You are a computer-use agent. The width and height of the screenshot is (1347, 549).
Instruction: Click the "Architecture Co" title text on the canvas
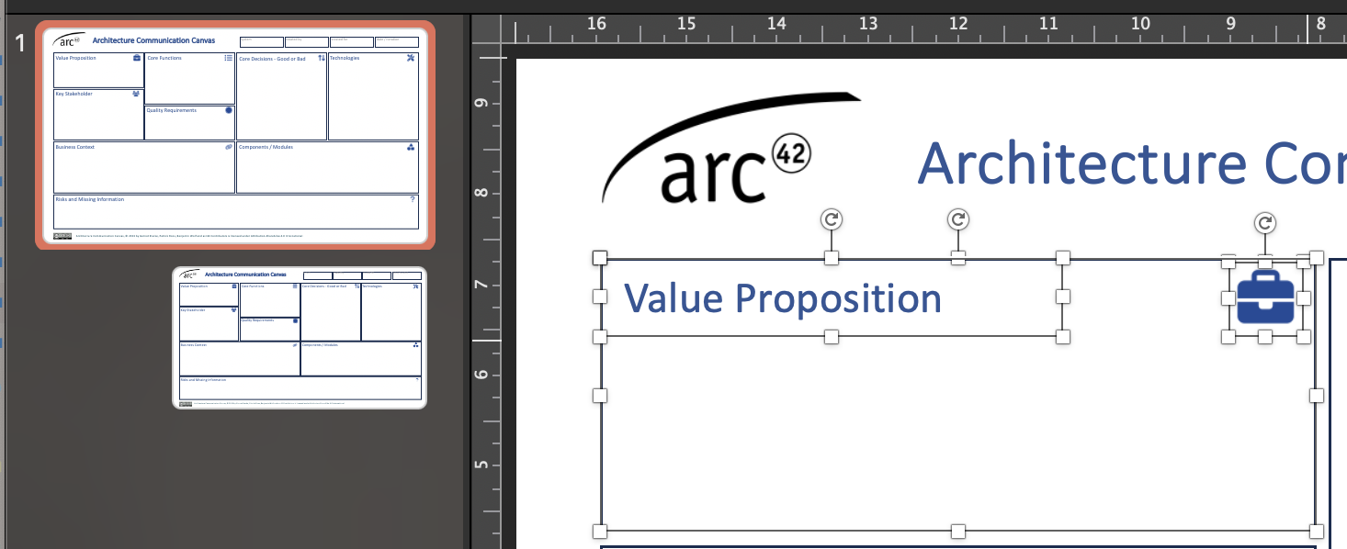1132,162
